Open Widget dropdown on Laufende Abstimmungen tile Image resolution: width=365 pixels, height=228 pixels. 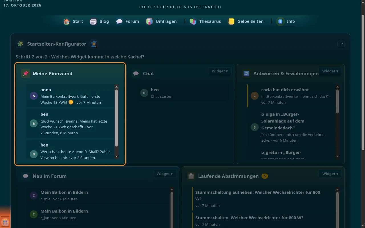pyautogui.click(x=330, y=174)
